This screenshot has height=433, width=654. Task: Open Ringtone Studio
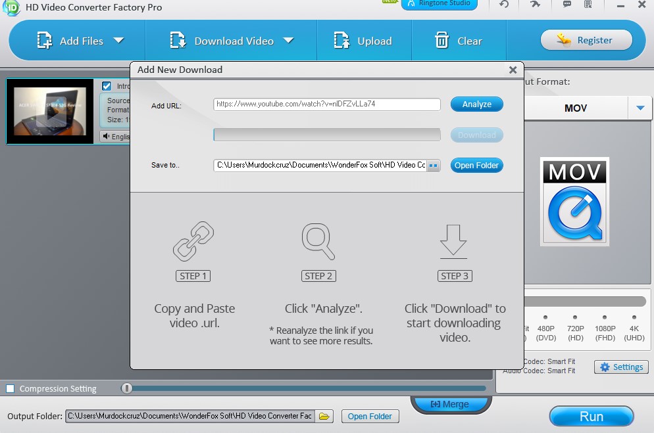click(440, 4)
